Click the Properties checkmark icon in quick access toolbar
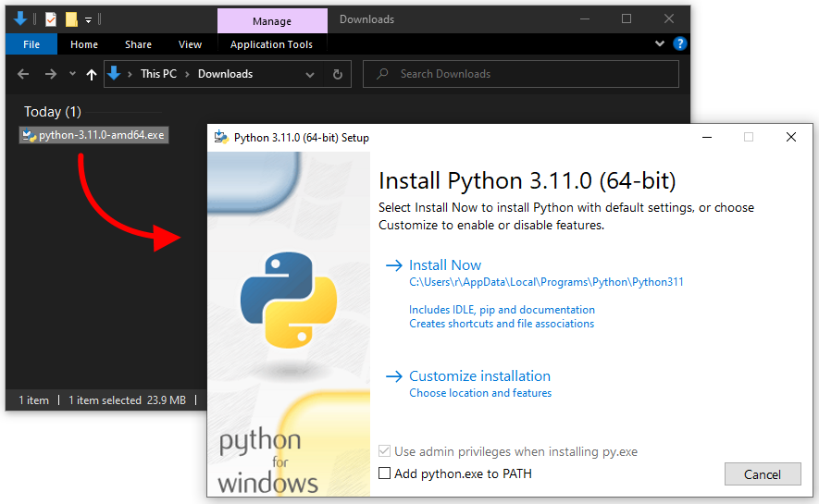Screen dimensions: 819x504 (x=51, y=19)
